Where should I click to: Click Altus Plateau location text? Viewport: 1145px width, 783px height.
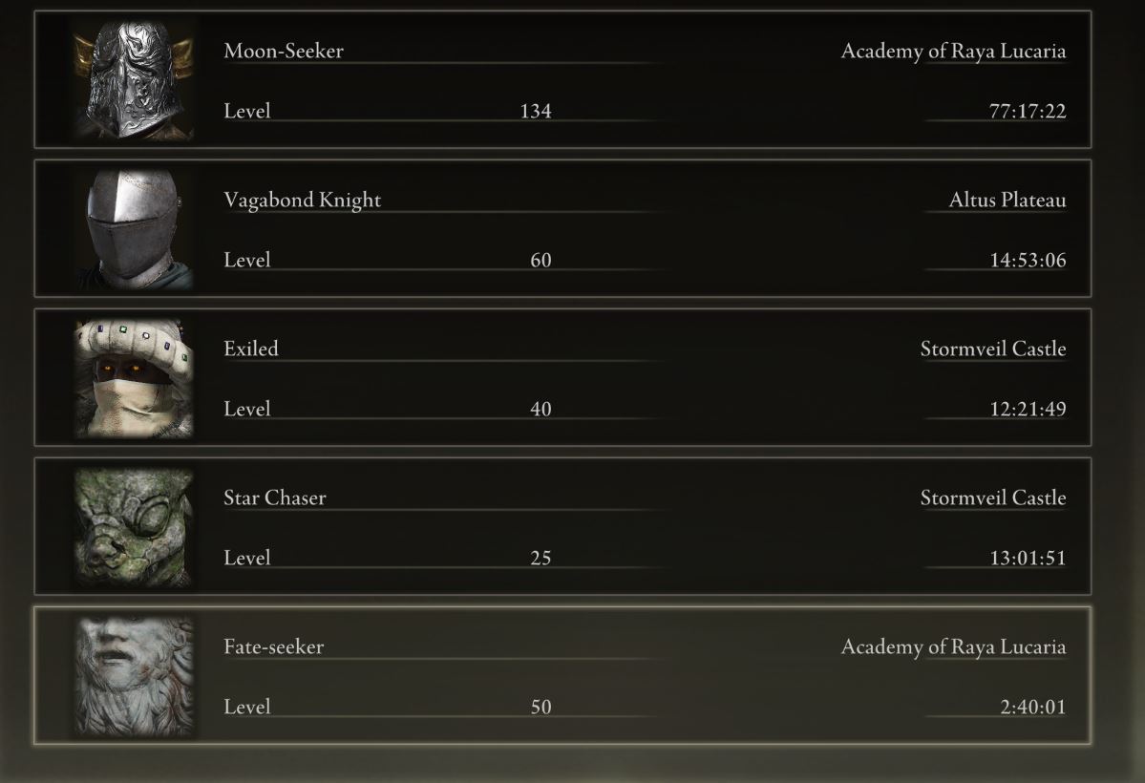pyautogui.click(x=1007, y=200)
